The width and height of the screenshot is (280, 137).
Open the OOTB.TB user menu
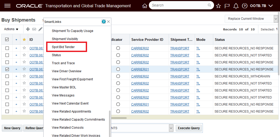261,6
